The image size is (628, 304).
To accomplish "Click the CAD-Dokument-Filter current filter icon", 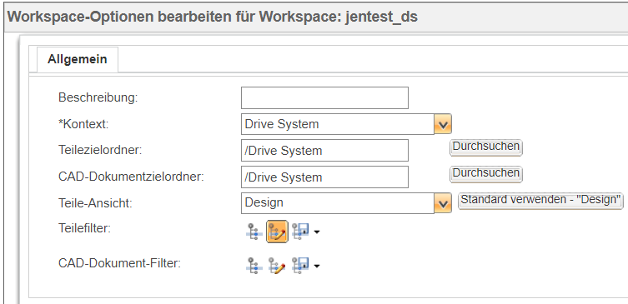I will [254, 266].
